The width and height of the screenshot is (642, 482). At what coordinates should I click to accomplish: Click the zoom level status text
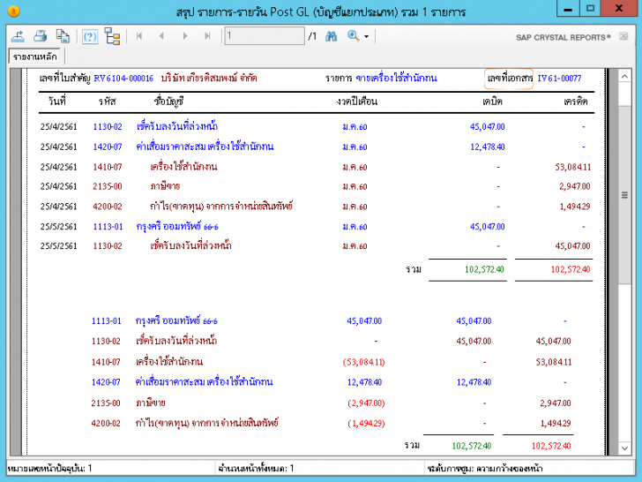[485, 468]
